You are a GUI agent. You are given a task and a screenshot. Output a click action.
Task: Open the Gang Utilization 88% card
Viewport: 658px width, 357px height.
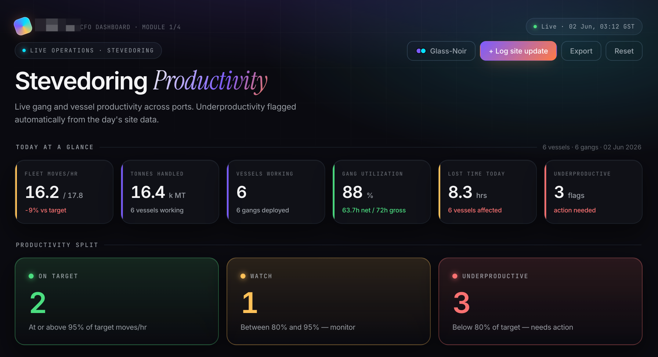click(382, 192)
